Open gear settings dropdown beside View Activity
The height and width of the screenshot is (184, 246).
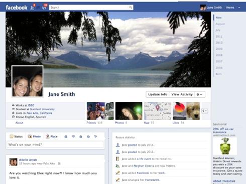[x=200, y=94]
